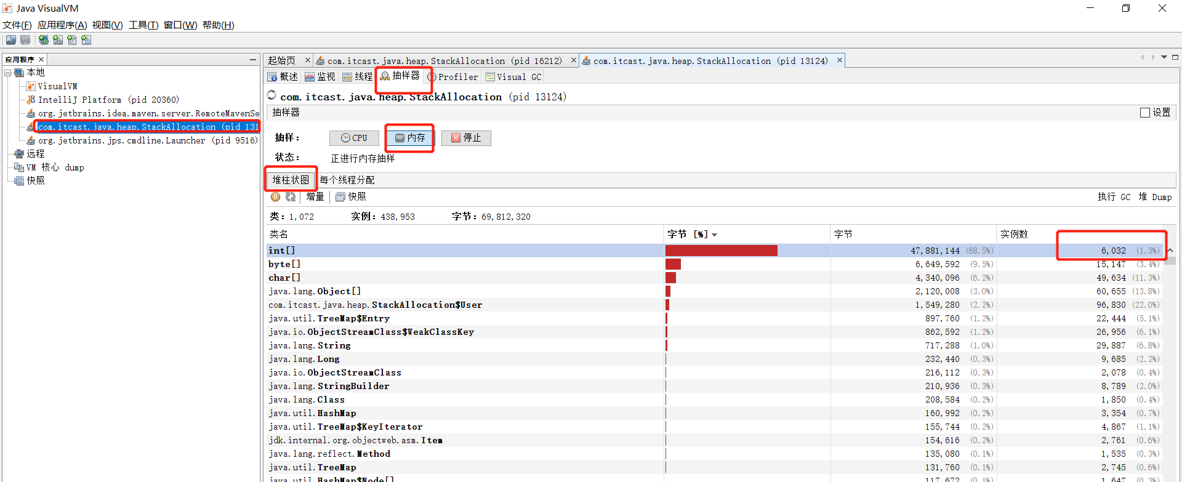This screenshot has height=482, width=1182.
Task: Pause live results with orange icon
Action: (x=275, y=197)
